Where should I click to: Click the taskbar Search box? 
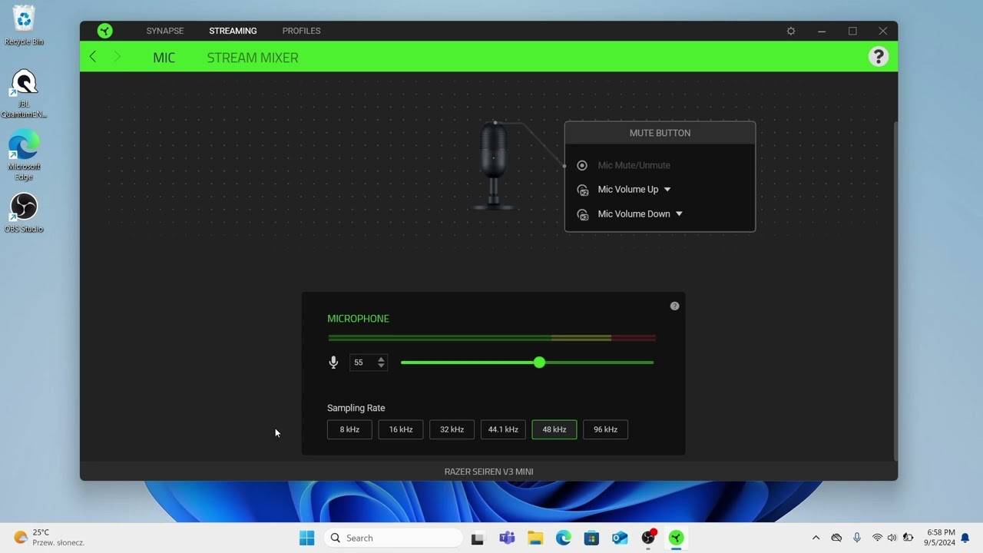pos(394,538)
